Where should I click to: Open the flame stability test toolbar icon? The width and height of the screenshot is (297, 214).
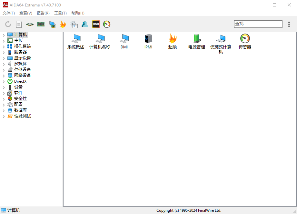tap(63, 24)
